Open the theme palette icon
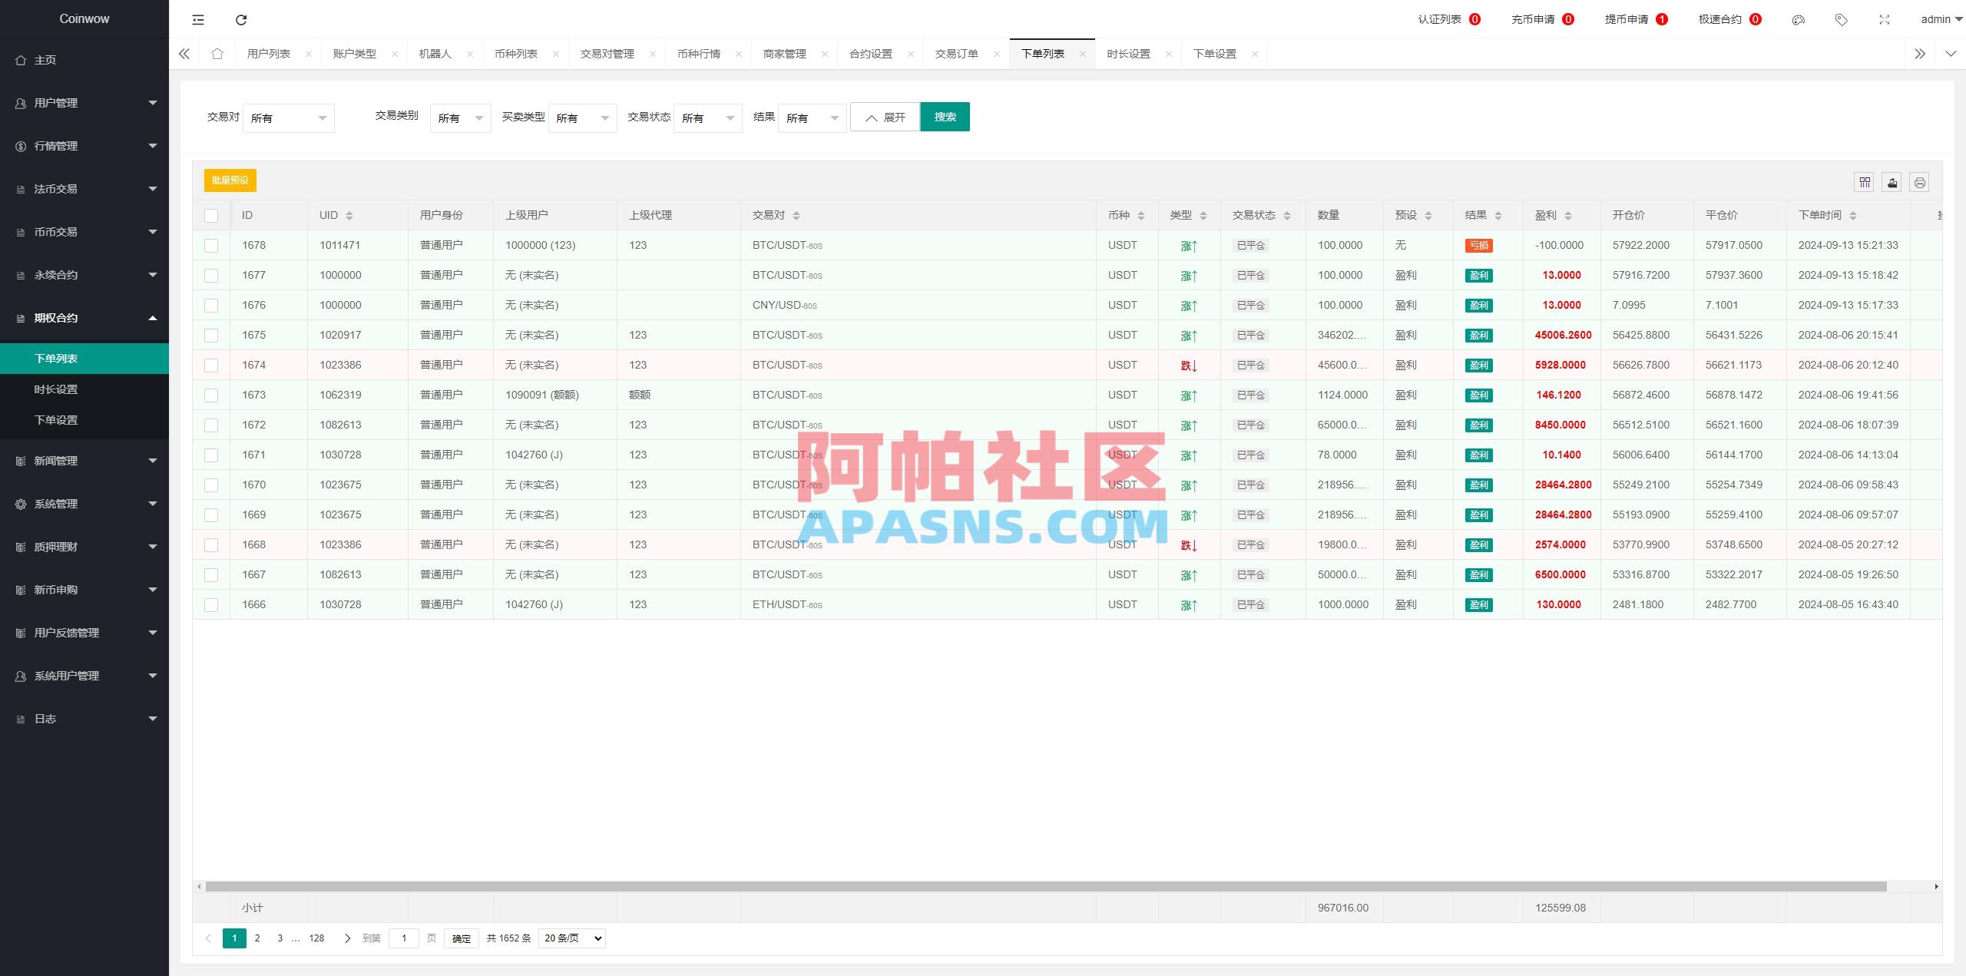The image size is (1966, 976). (x=1798, y=20)
